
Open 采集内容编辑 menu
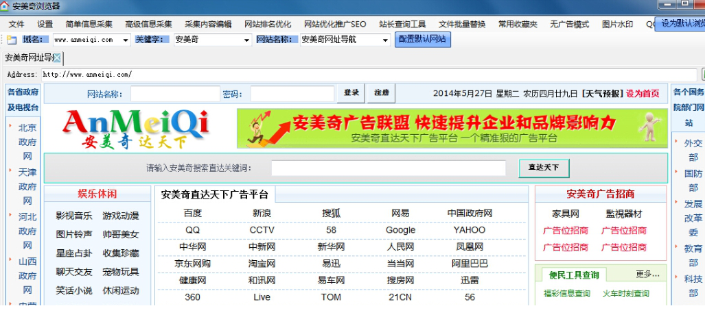208,24
